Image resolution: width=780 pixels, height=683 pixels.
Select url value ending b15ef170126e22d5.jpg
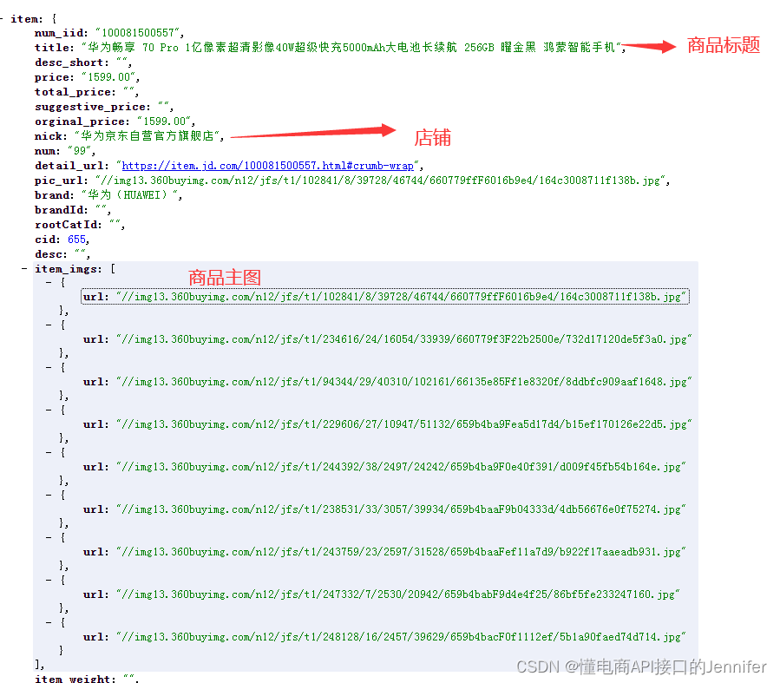(x=404, y=424)
